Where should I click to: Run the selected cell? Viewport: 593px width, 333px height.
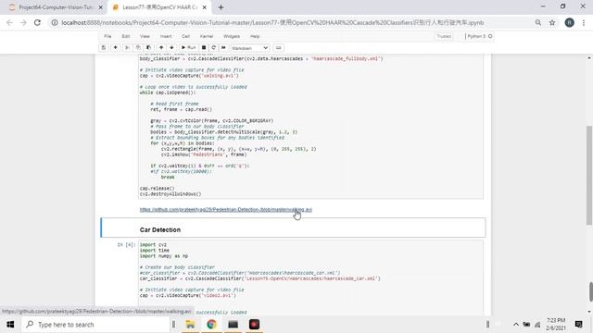point(188,47)
